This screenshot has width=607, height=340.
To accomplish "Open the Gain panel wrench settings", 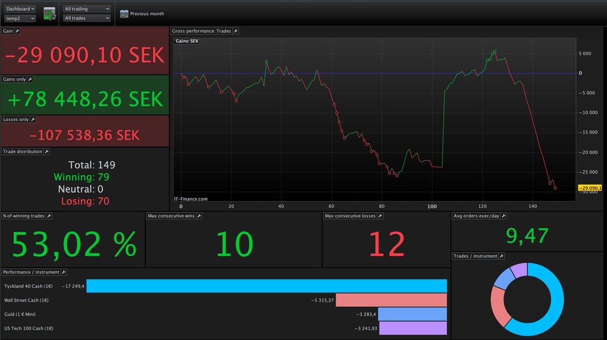I will coord(18,31).
